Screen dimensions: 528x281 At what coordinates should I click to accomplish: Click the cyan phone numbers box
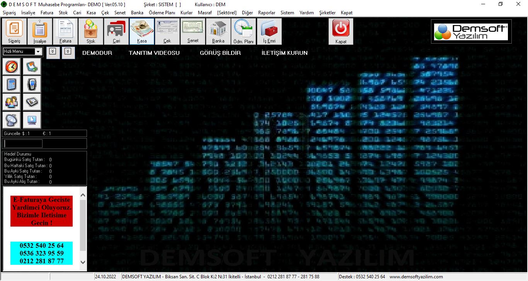41,253
